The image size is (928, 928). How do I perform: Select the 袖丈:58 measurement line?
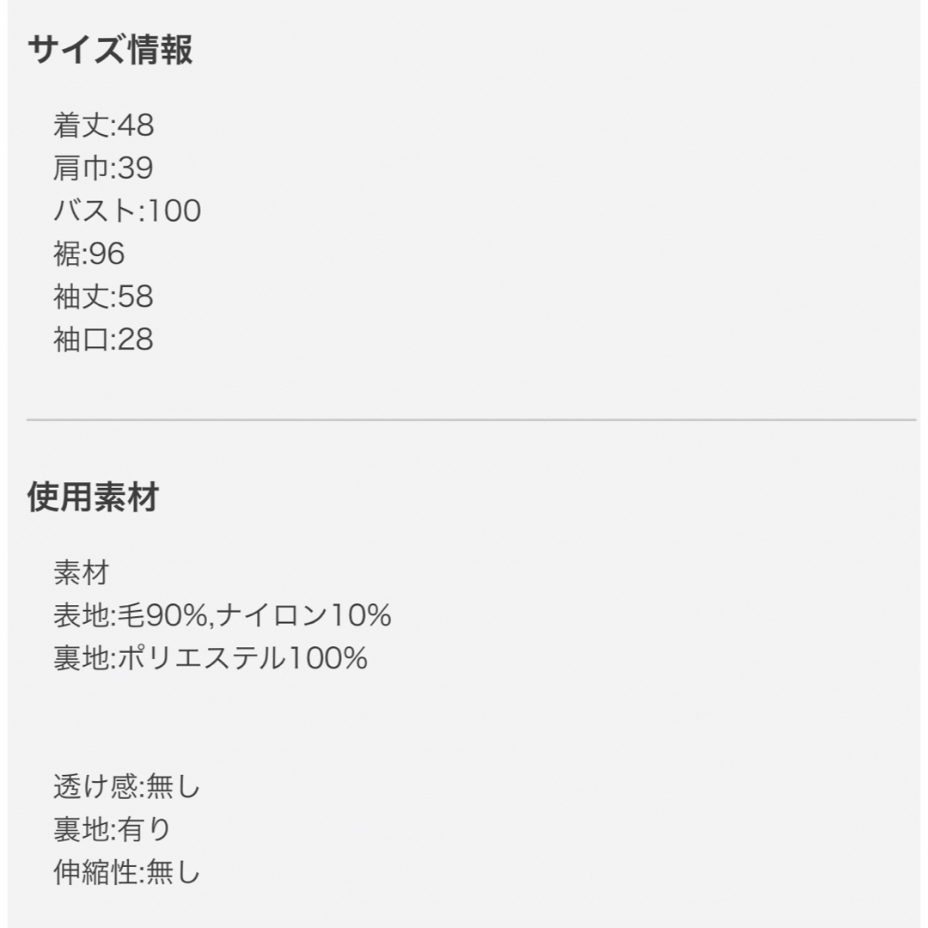tap(104, 296)
